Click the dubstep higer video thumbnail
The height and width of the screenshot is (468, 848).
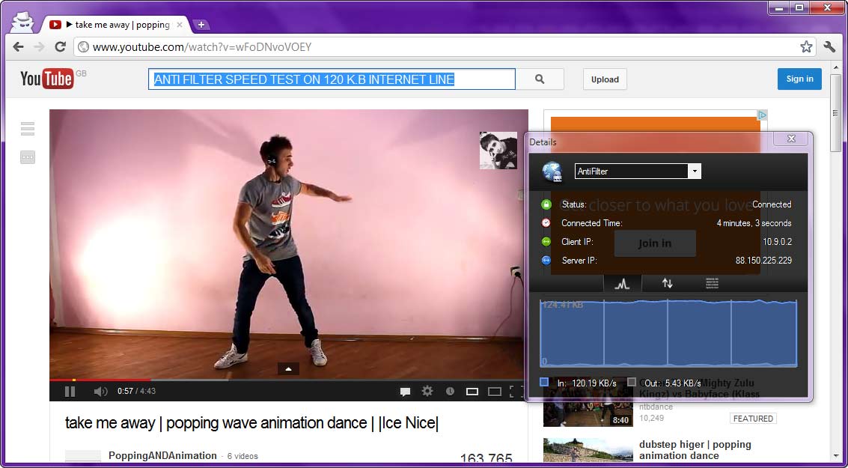[588, 450]
